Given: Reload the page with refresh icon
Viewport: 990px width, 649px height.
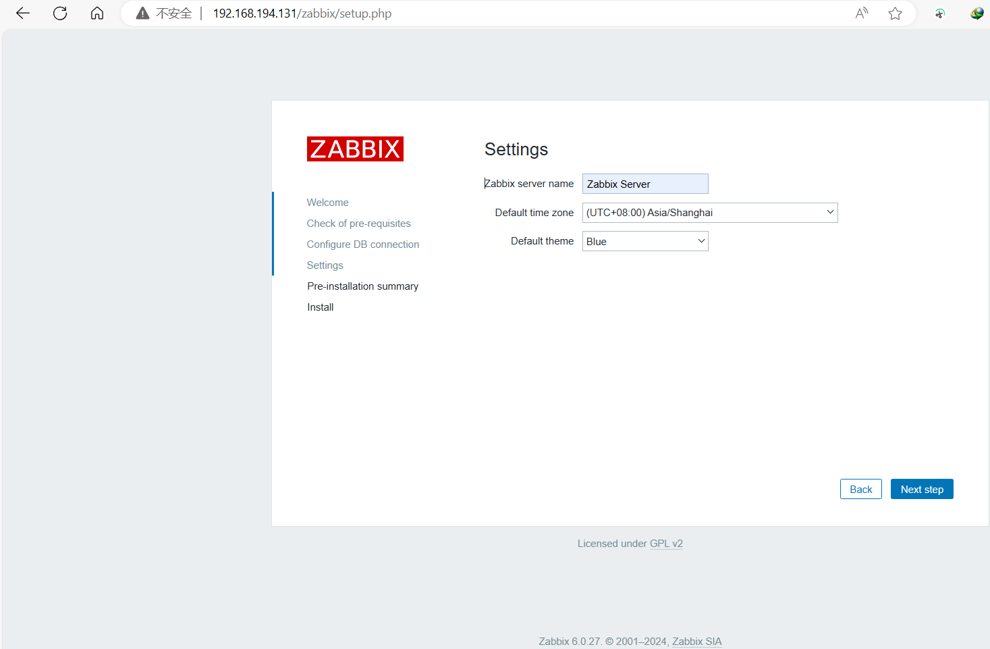Looking at the screenshot, I should coord(60,14).
